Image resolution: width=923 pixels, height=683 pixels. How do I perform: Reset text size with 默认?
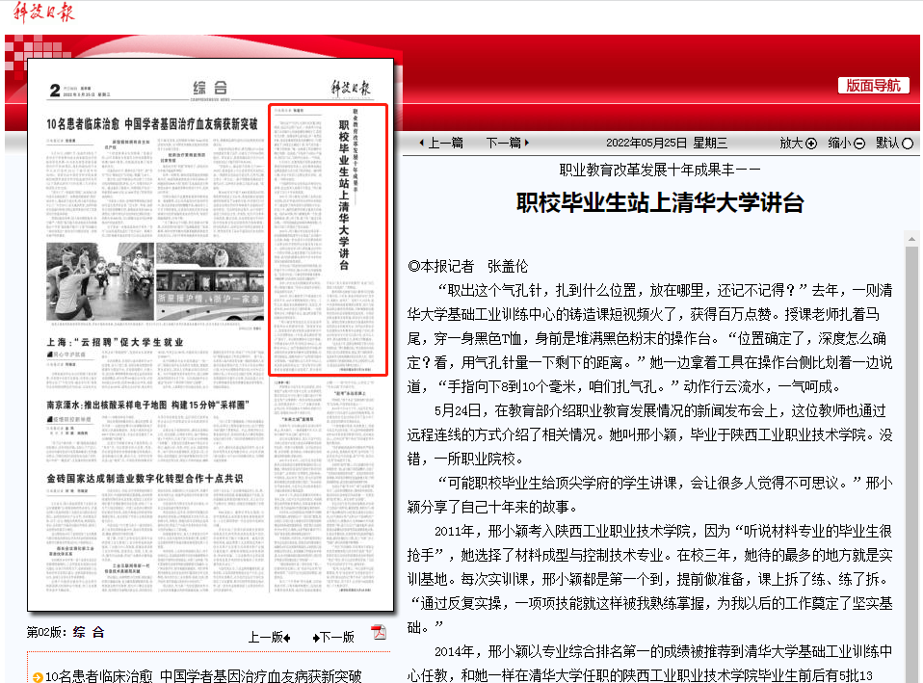(x=894, y=144)
